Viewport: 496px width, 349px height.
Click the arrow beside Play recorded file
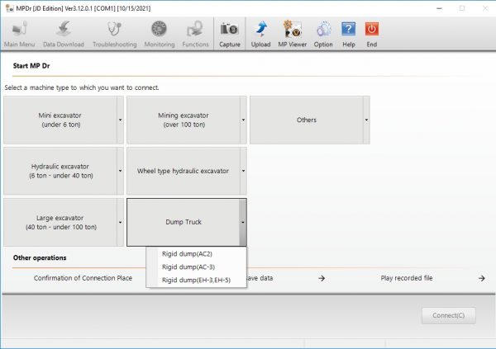point(481,278)
